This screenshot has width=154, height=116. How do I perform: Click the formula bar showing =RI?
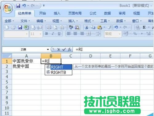[x=113, y=50]
